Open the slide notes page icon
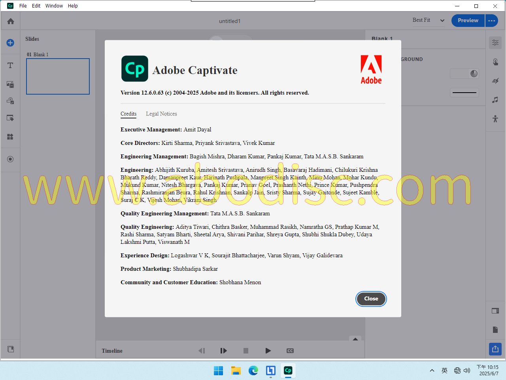Image resolution: width=506 pixels, height=380 pixels. (495, 330)
